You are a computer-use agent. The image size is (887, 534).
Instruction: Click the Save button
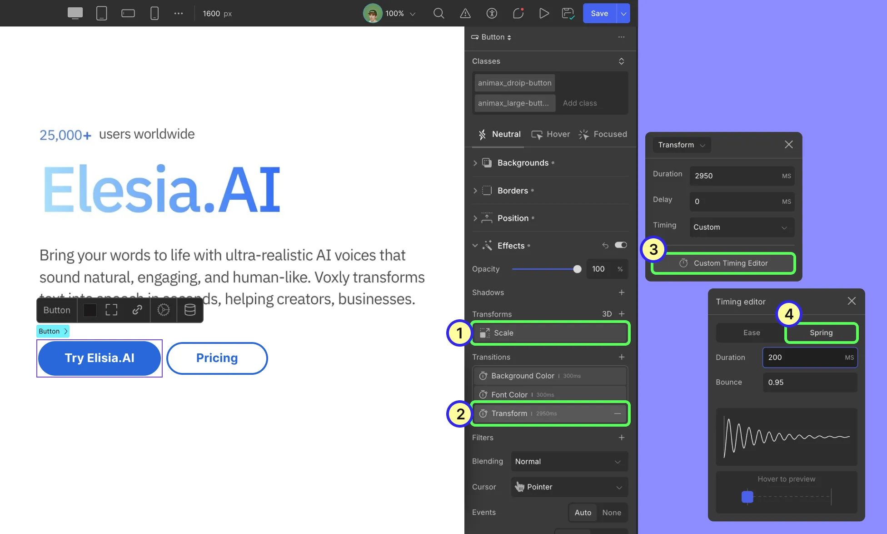[x=599, y=14]
